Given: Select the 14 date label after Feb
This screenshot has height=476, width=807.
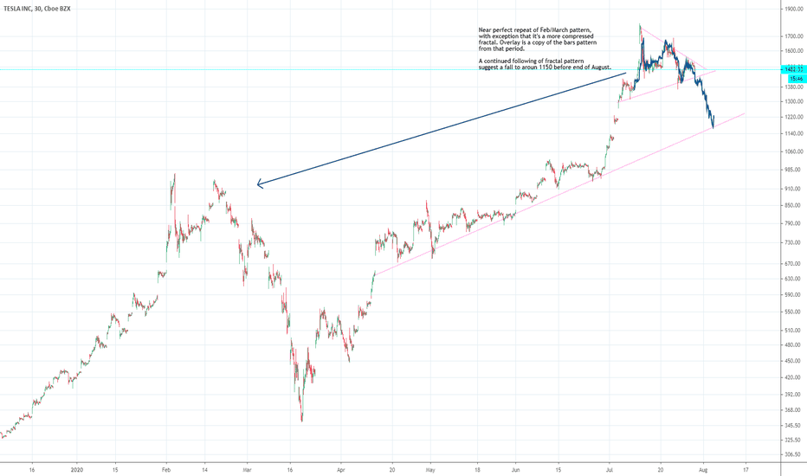Looking at the screenshot, I should 205,470.
